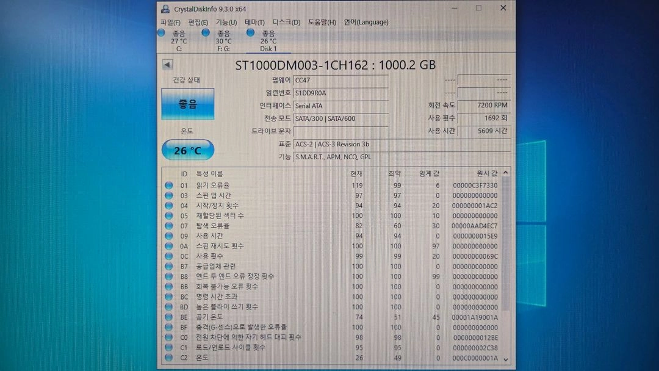Click the 임계 값 column header
This screenshot has height=371, width=659.
coord(429,173)
